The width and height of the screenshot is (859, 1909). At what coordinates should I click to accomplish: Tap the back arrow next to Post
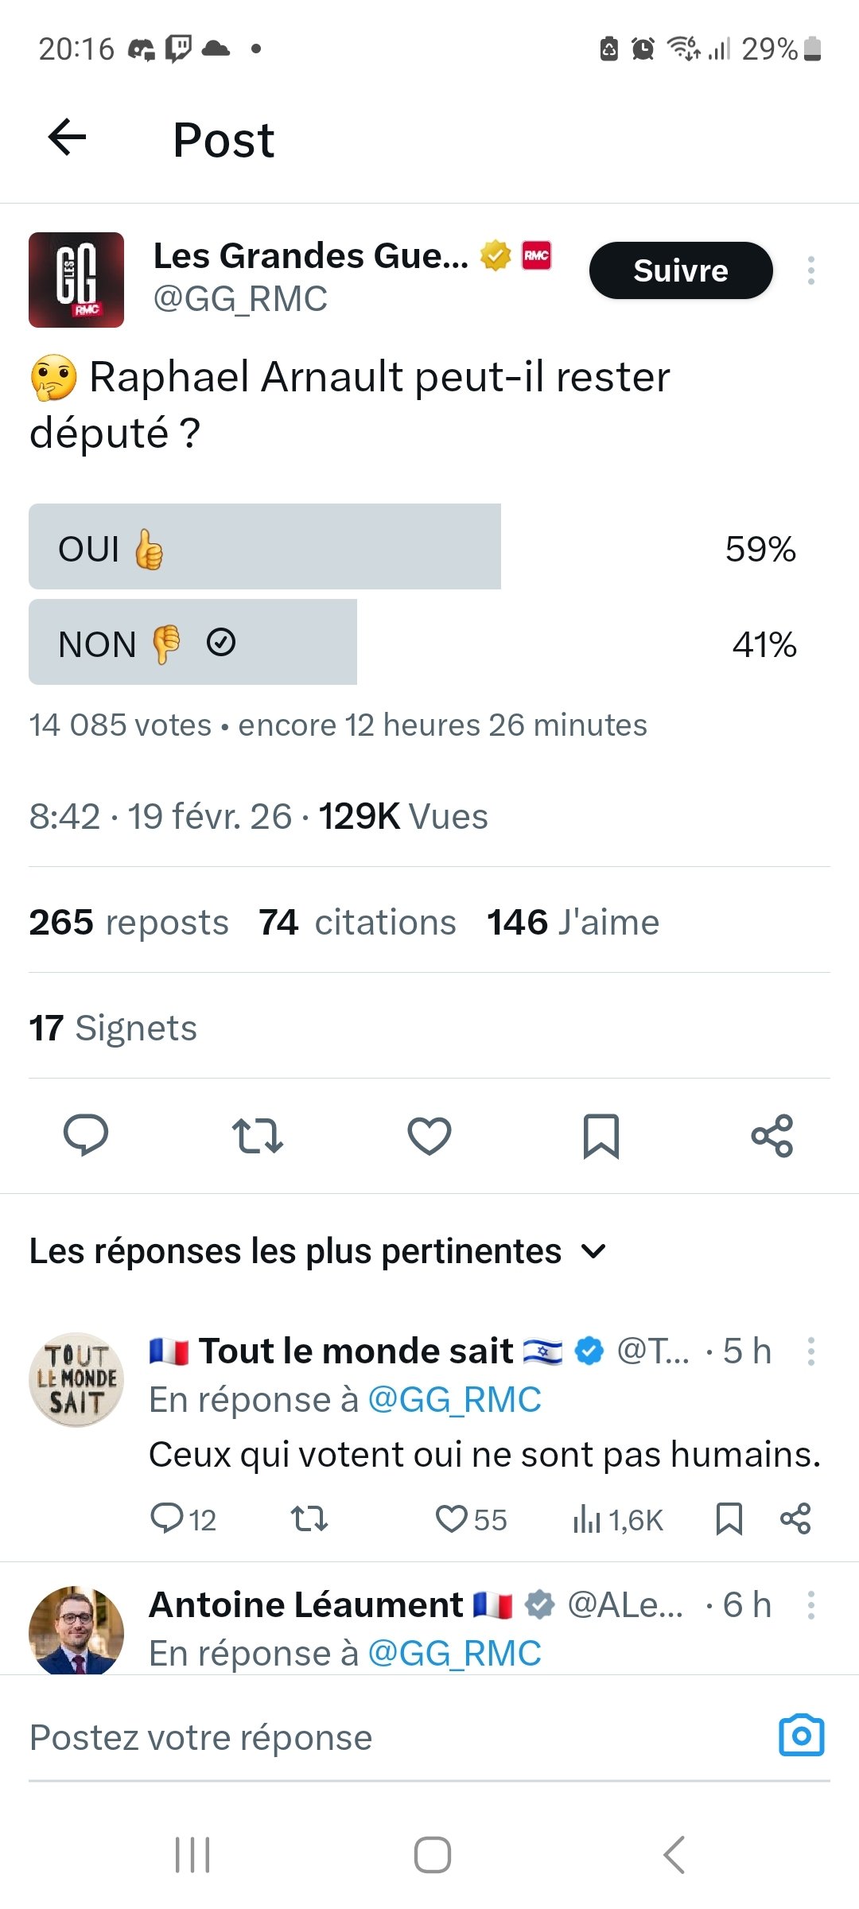68,138
